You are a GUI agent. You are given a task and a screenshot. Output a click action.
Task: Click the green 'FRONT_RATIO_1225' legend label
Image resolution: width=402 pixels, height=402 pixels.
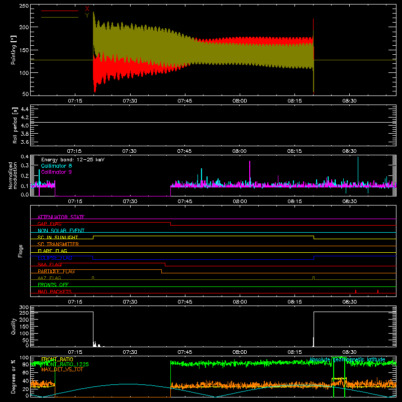click(65, 364)
